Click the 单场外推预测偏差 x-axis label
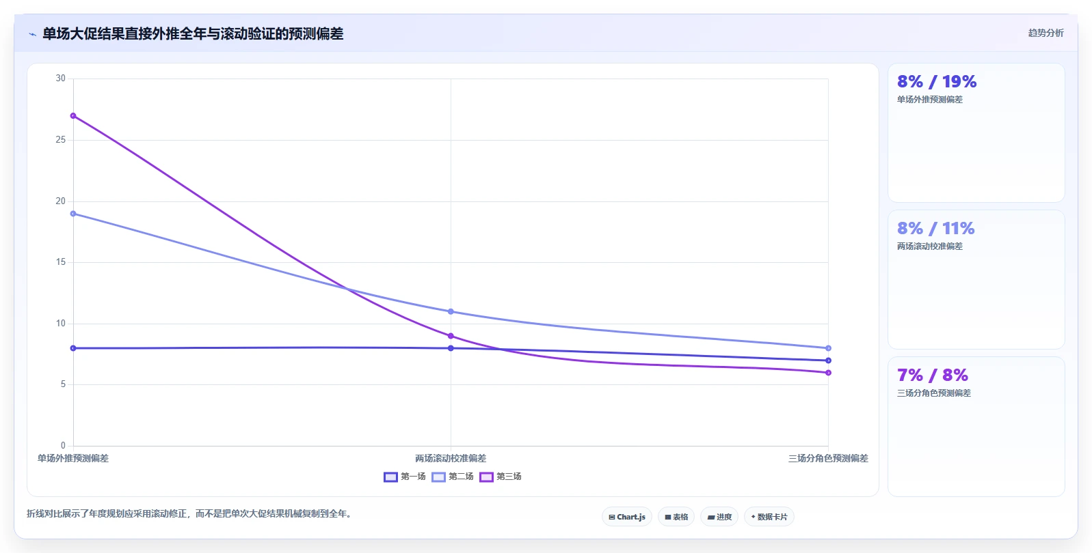The width and height of the screenshot is (1092, 553). [x=73, y=459]
